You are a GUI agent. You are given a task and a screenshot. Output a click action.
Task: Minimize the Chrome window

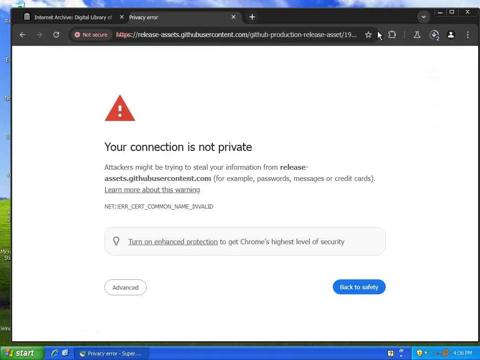440,12
